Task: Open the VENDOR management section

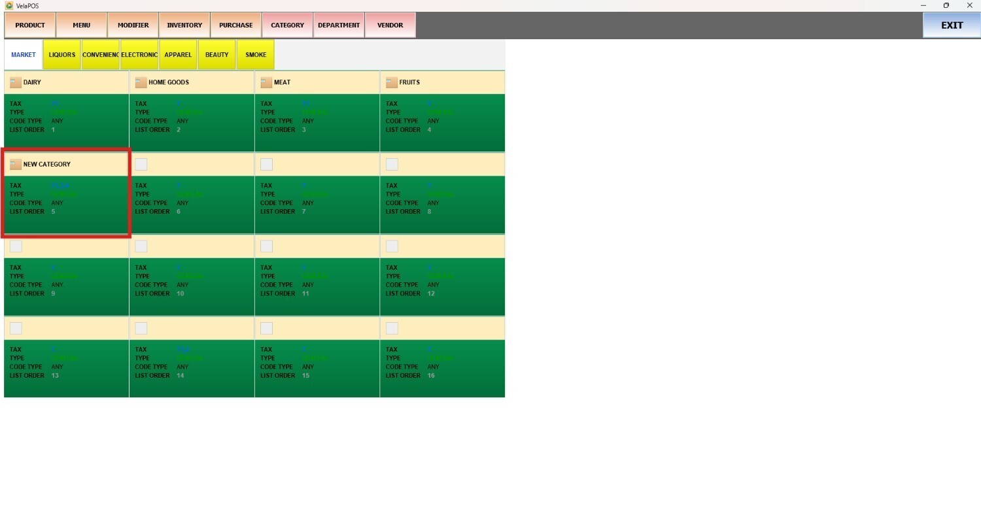Action: click(390, 25)
